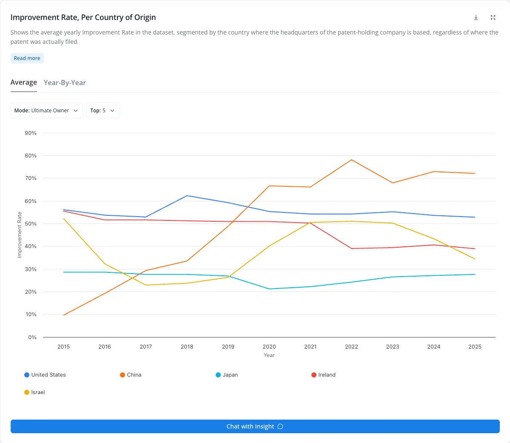Click the 50% y-axis label
The image size is (510, 443).
[31, 223]
